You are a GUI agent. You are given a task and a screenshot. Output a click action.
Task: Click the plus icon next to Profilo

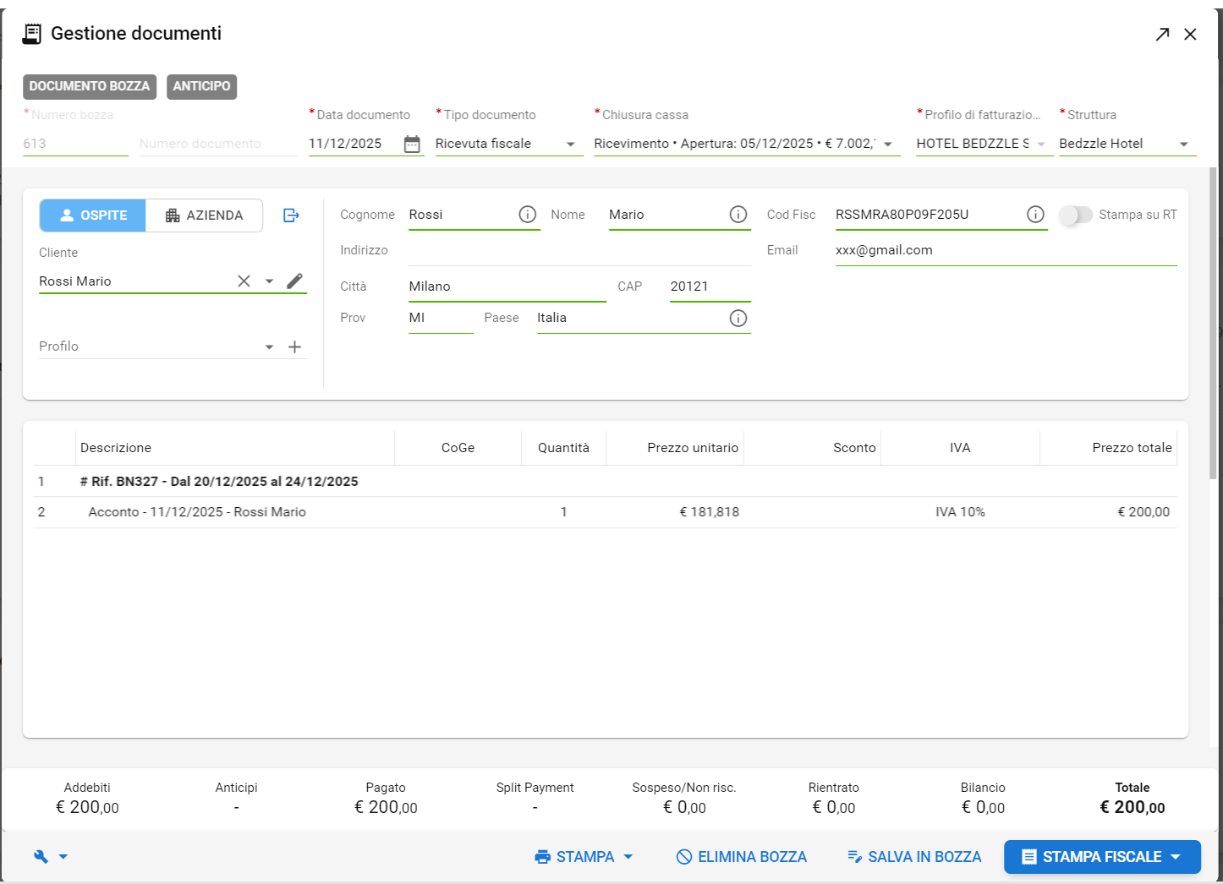[294, 347]
